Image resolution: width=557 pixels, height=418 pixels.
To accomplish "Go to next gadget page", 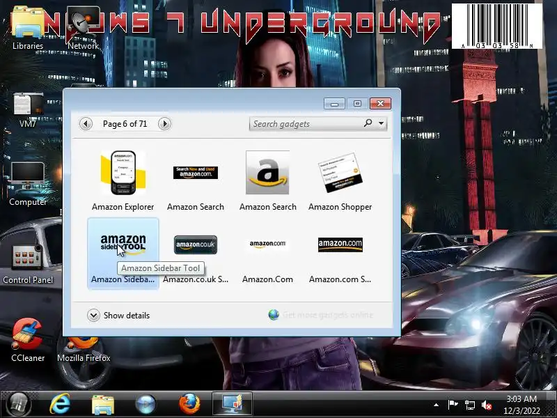I will pos(164,124).
